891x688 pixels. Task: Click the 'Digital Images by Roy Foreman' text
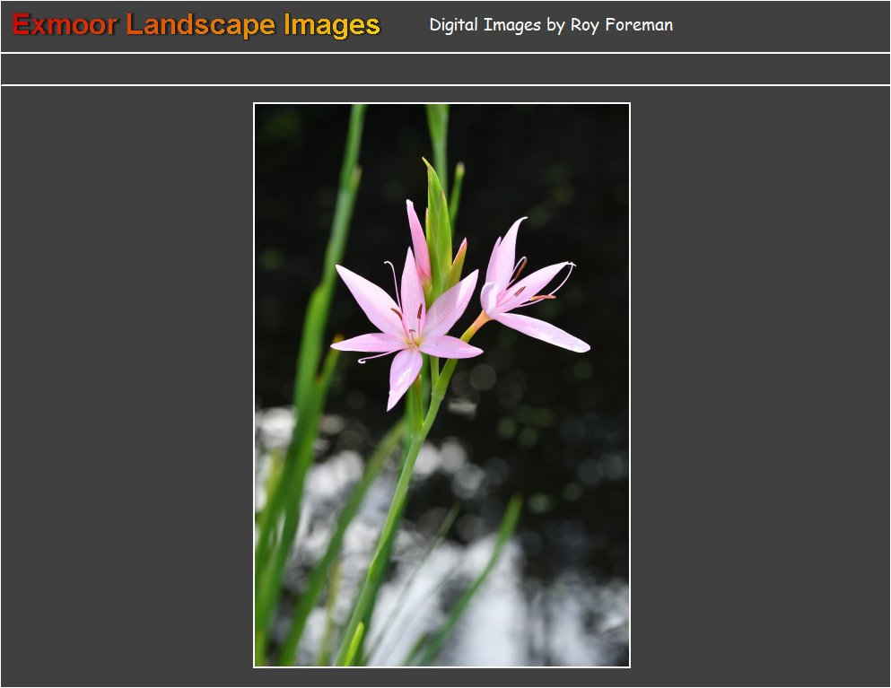[x=550, y=25]
